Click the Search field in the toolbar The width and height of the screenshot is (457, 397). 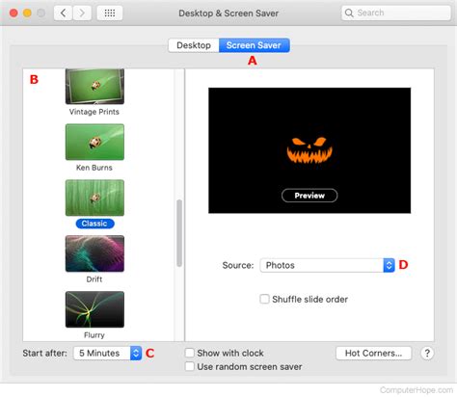point(396,13)
